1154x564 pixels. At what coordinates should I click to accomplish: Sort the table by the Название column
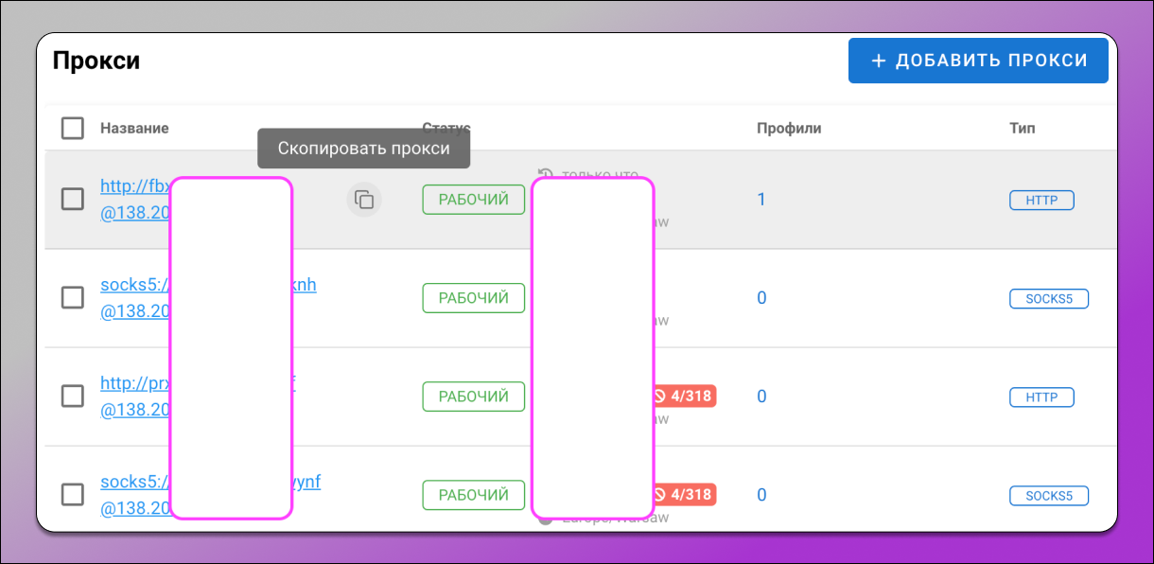(133, 128)
